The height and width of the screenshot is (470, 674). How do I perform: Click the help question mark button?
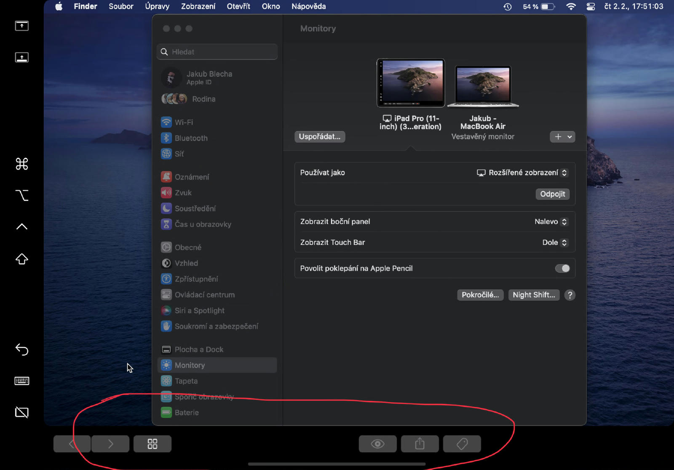click(570, 295)
